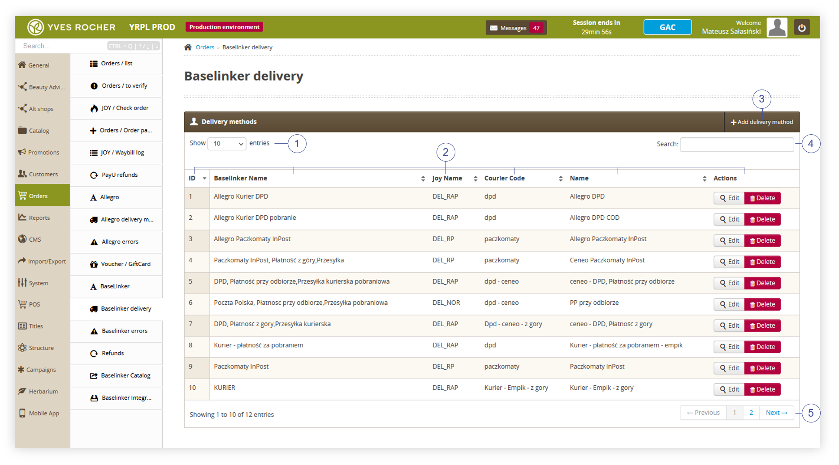Open the Show entries dropdown
This screenshot has height=465, width=839.
tap(227, 144)
